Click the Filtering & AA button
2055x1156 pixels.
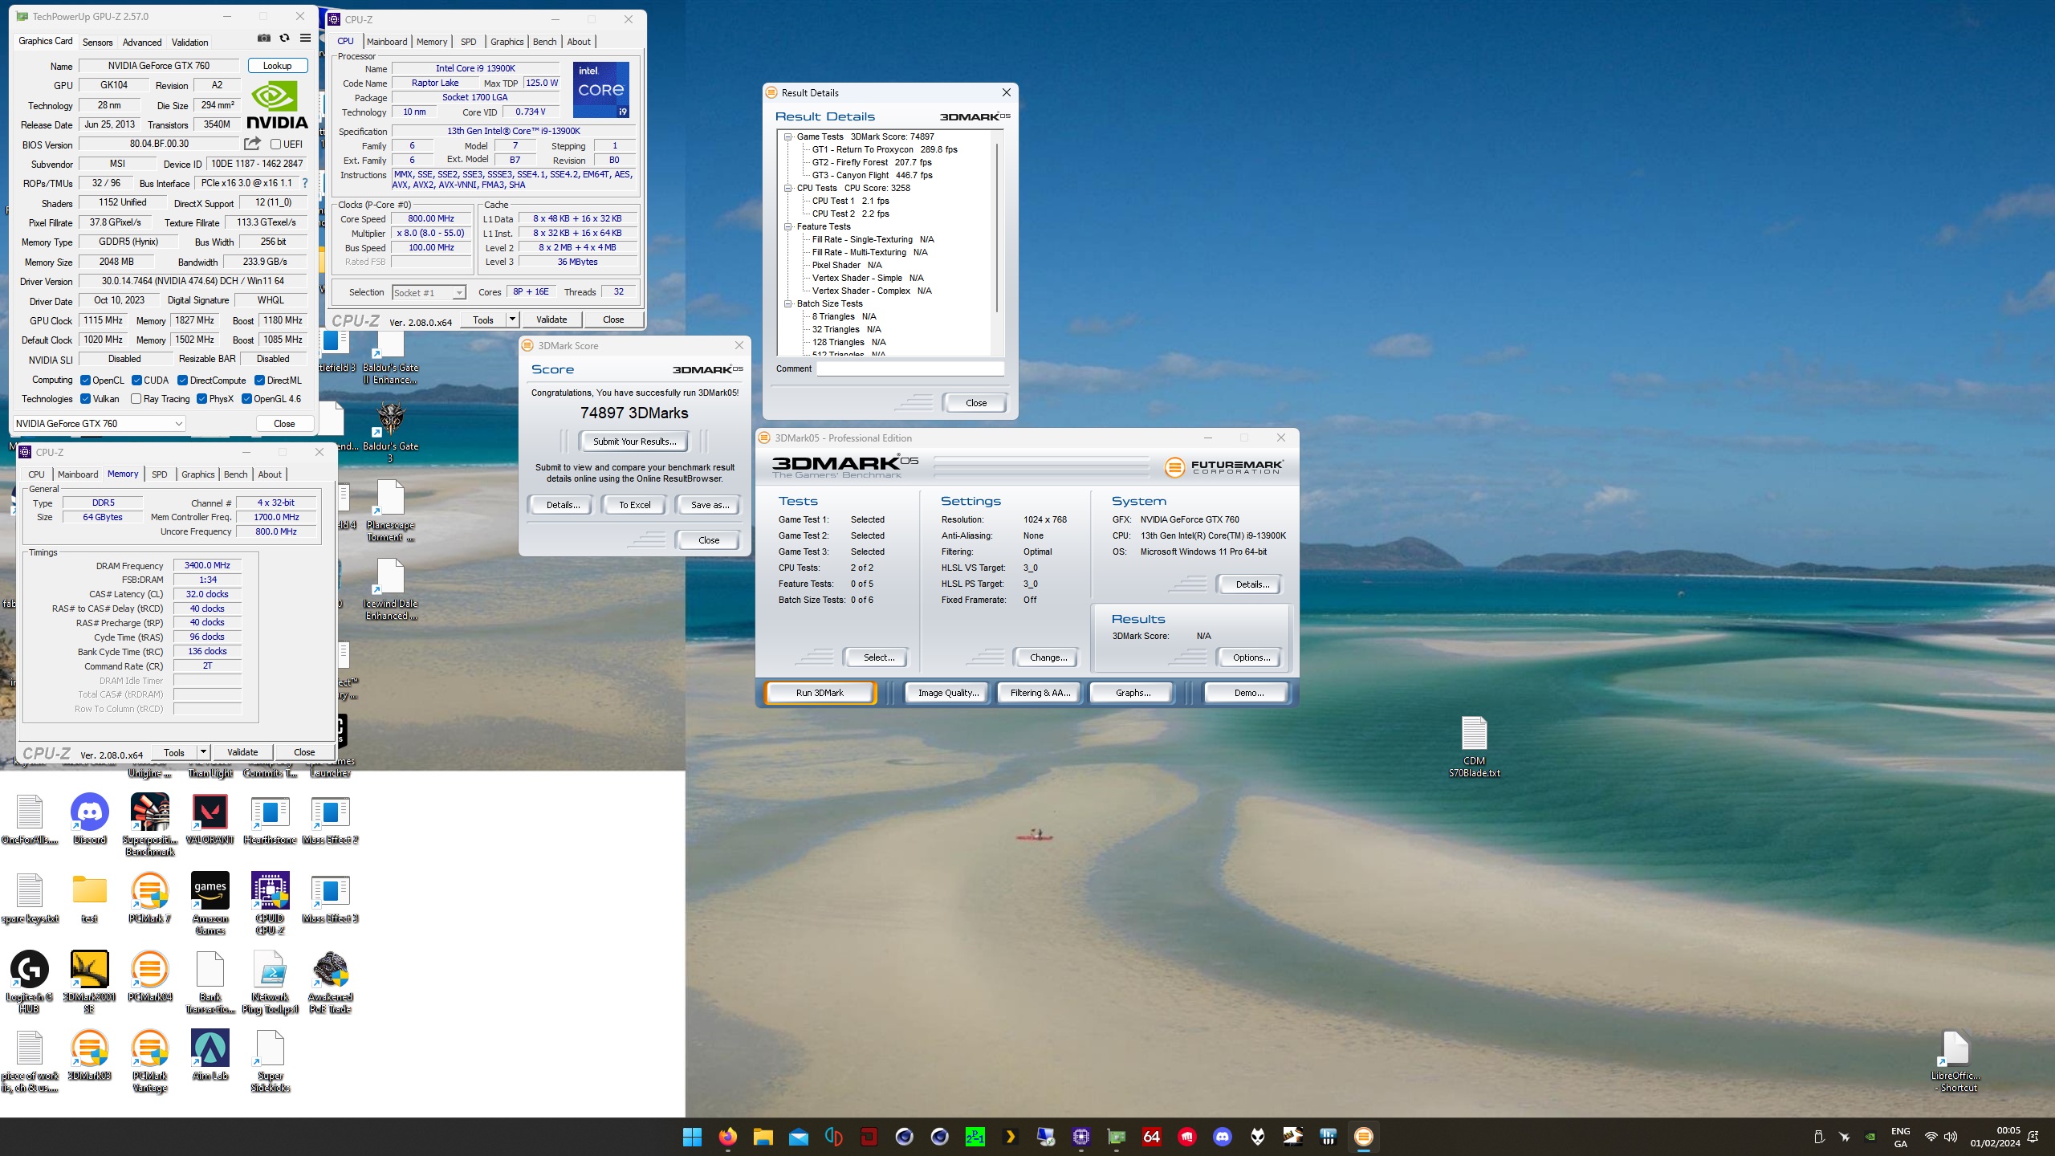pyautogui.click(x=1040, y=693)
